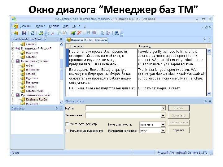This screenshot has width=223, height=167.
Task: Pin the Поиск текста panel
Action: coord(206,101)
